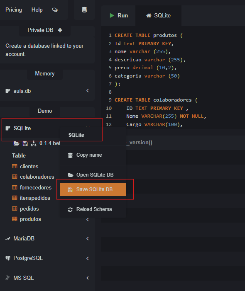Viewport: 245px width, 291px height.
Task: Click line number 8 in editor gutter
Action: (x=110, y=92)
